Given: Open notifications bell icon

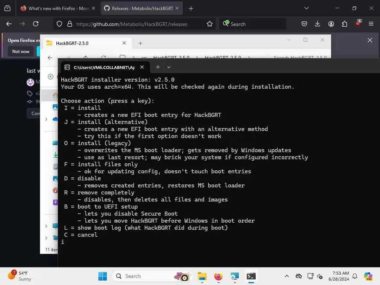Looking at the screenshot, I should tap(355, 276).
